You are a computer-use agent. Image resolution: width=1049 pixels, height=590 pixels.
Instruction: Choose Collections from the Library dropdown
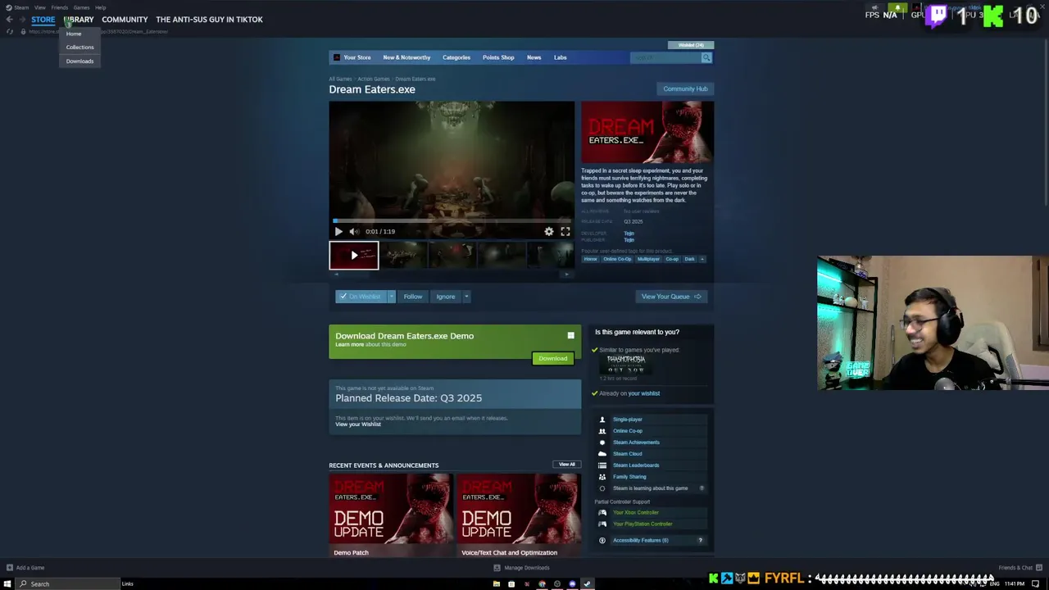click(79, 48)
